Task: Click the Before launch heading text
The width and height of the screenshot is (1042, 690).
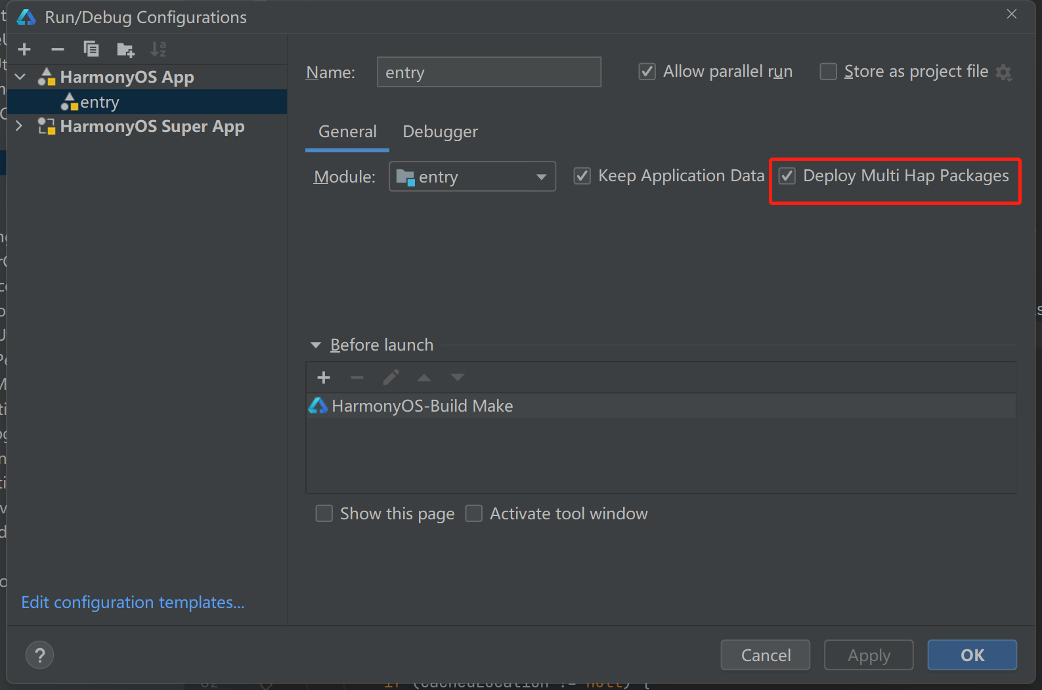Action: [381, 345]
